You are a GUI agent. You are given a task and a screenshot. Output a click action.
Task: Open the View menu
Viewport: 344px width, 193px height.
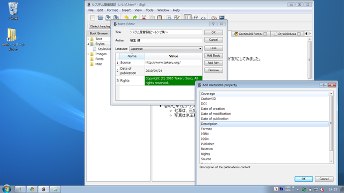(138, 10)
